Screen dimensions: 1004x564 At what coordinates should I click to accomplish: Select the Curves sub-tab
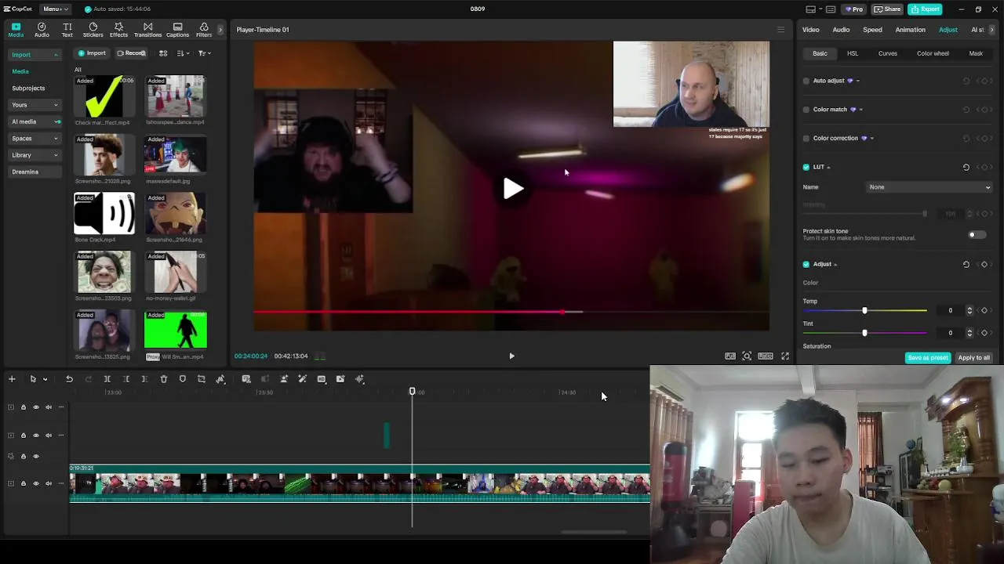[888, 53]
